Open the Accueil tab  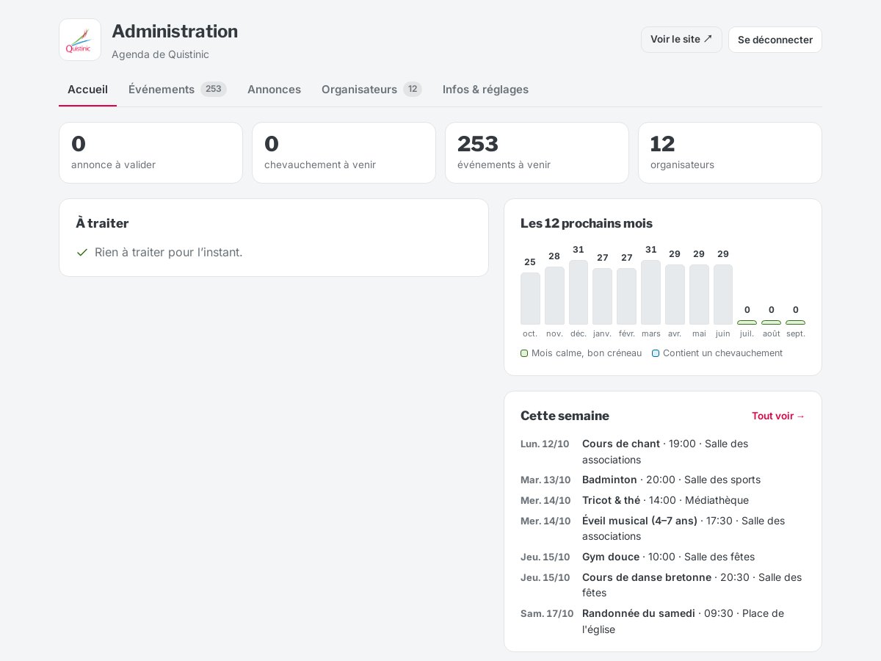(87, 90)
